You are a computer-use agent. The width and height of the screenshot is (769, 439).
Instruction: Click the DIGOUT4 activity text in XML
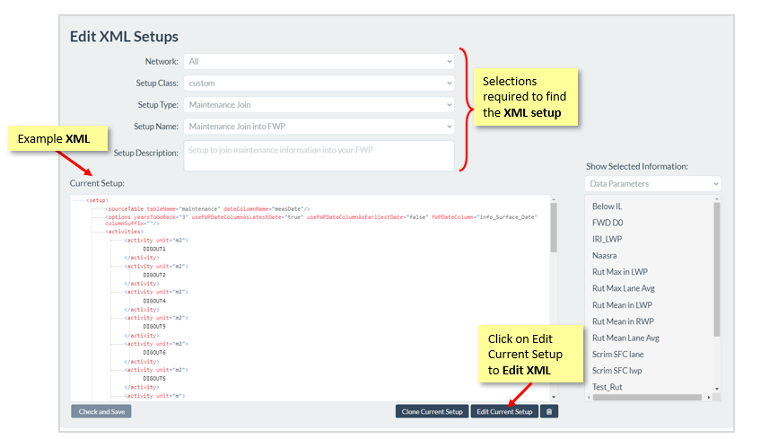point(154,301)
